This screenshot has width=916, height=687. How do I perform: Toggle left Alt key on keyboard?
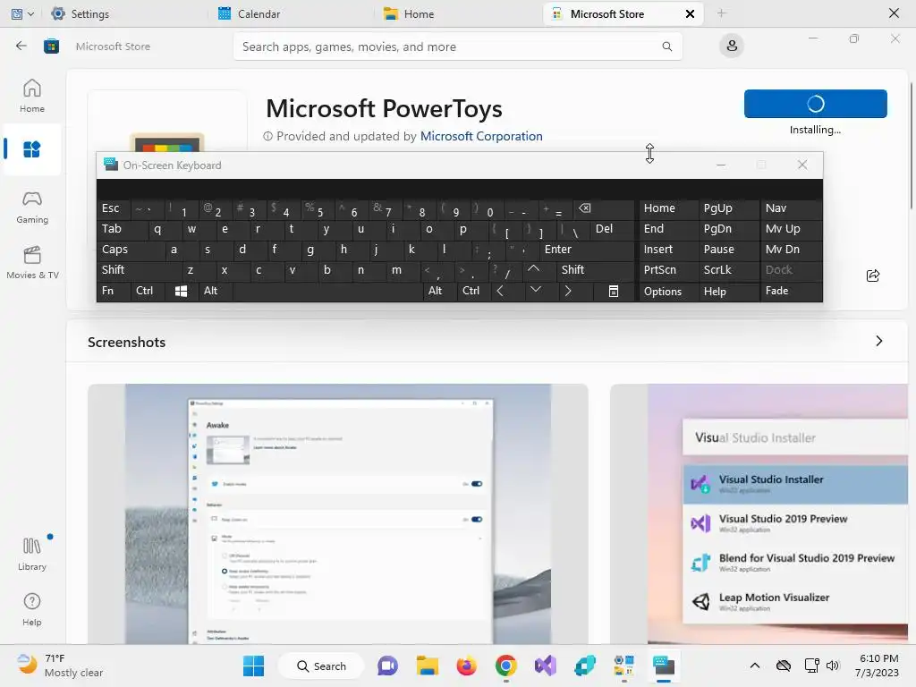pyautogui.click(x=215, y=291)
